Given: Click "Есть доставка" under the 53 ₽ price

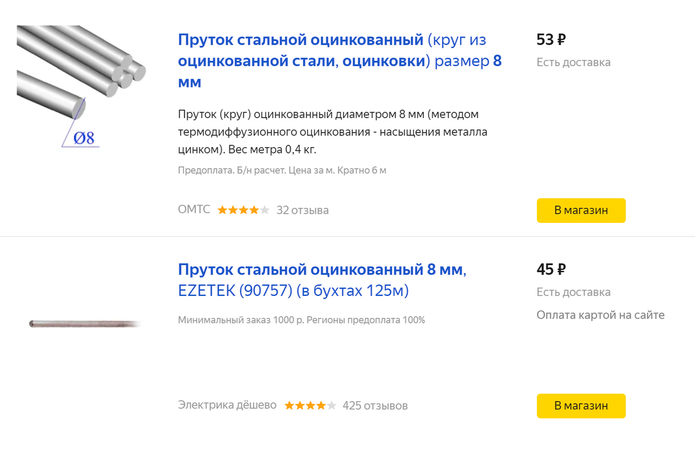Looking at the screenshot, I should (573, 63).
